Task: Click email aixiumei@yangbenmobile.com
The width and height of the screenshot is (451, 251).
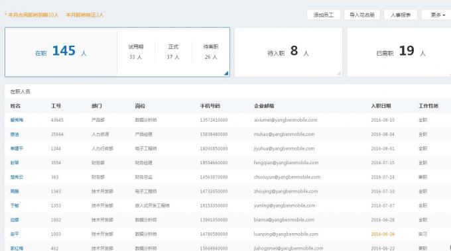Action: (x=285, y=120)
